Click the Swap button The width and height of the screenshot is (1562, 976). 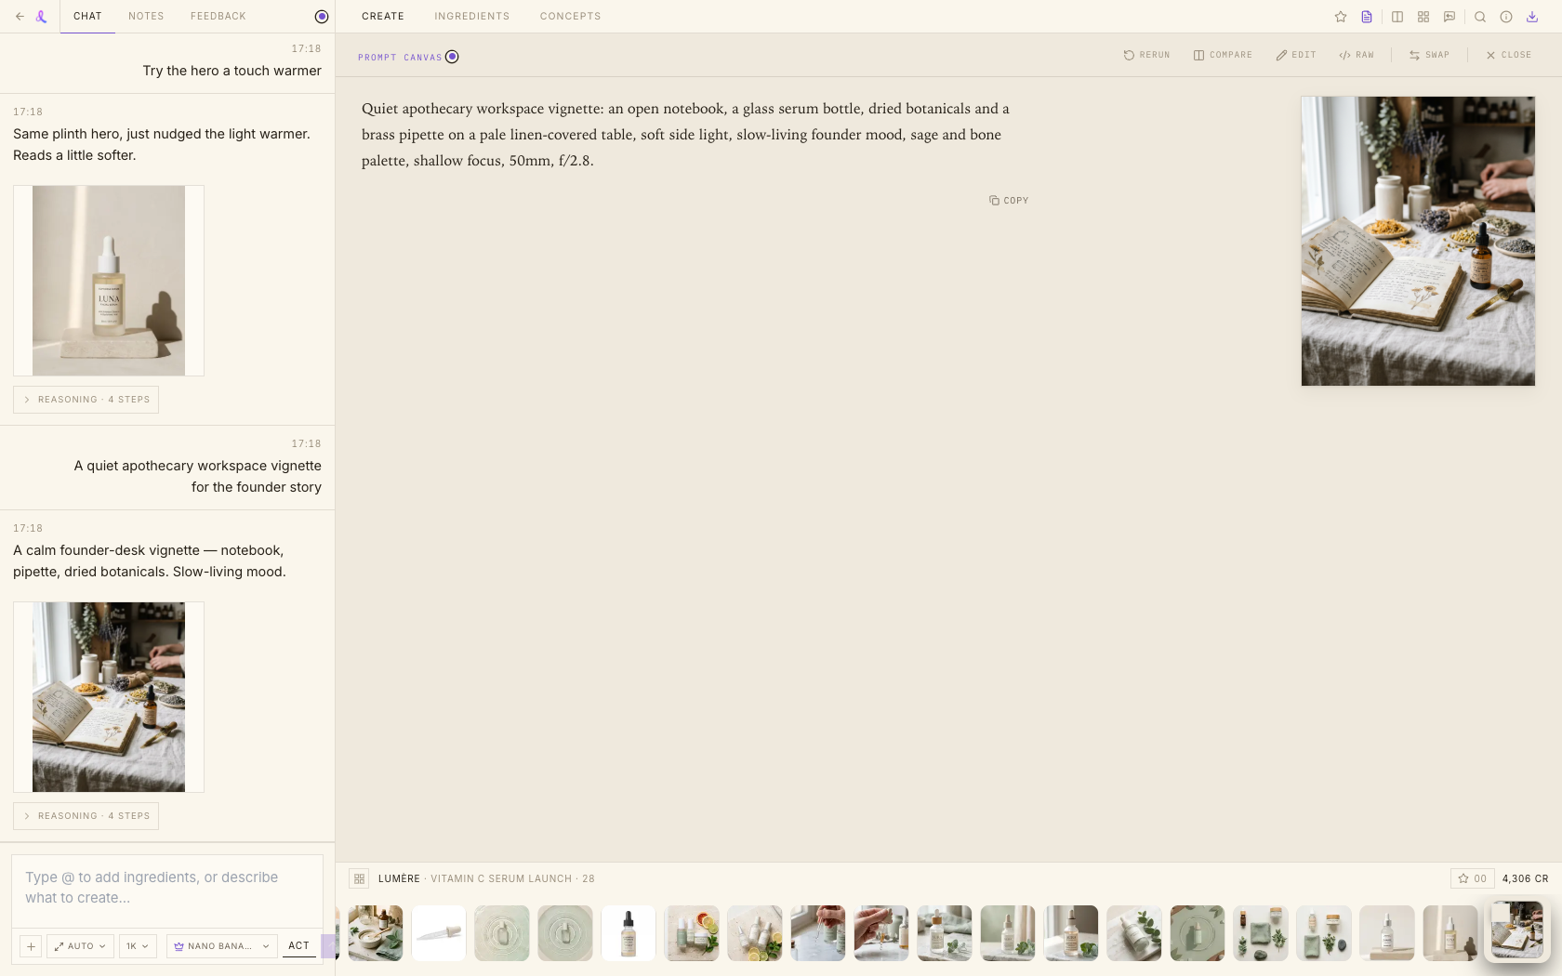coord(1429,55)
